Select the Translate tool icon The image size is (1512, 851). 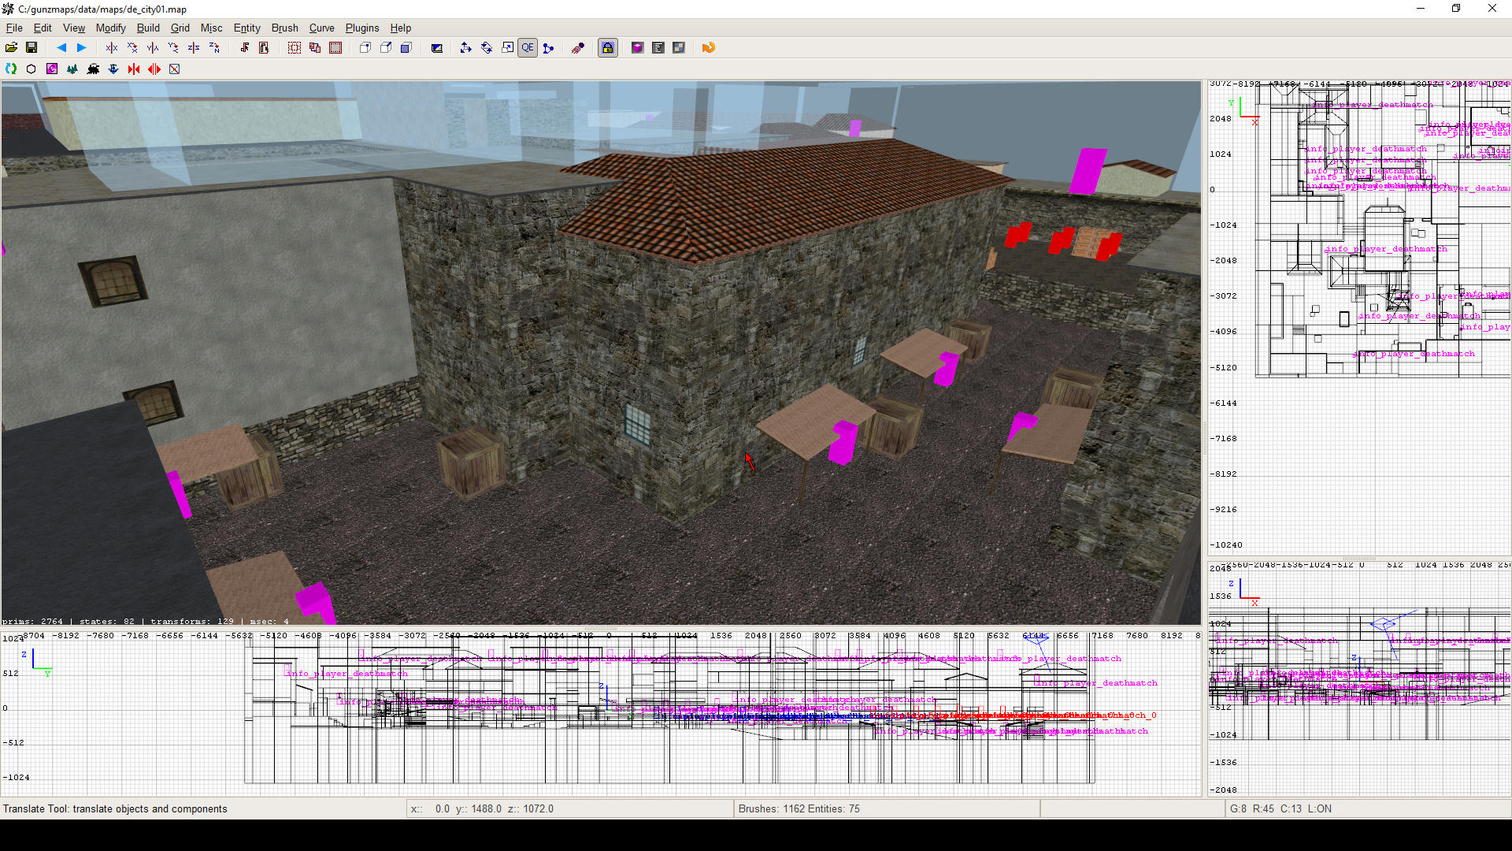point(465,47)
